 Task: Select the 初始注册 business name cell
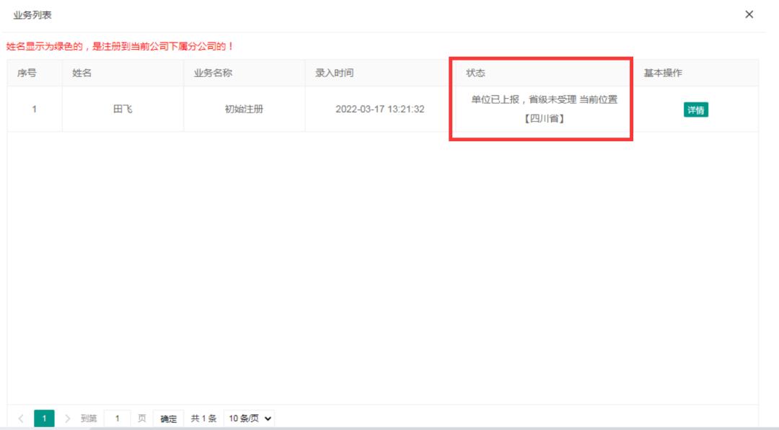tap(244, 109)
